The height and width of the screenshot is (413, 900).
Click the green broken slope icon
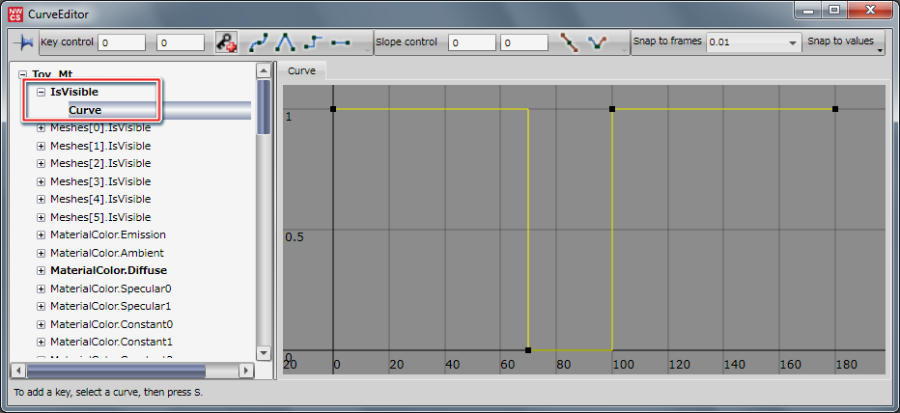[598, 43]
